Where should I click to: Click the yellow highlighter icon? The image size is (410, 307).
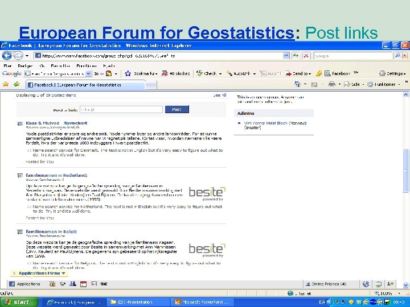pyautogui.click(x=318, y=73)
